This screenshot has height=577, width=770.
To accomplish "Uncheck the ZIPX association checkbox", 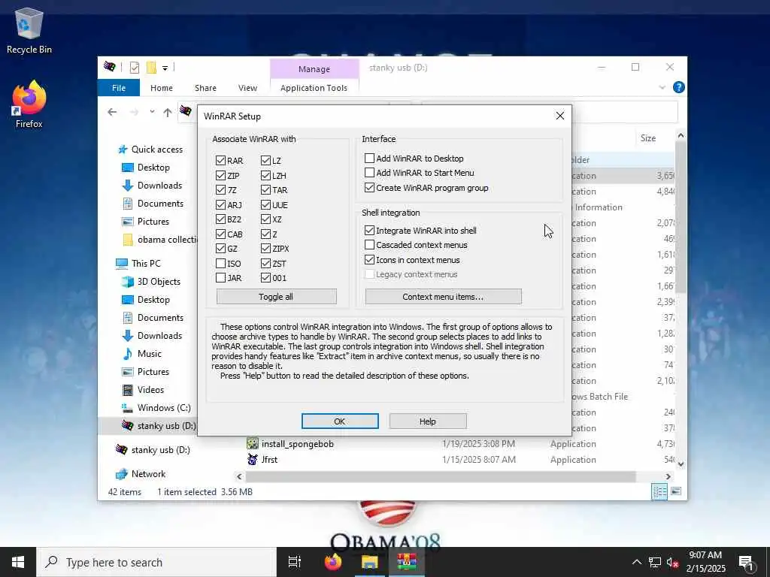I will pos(265,248).
